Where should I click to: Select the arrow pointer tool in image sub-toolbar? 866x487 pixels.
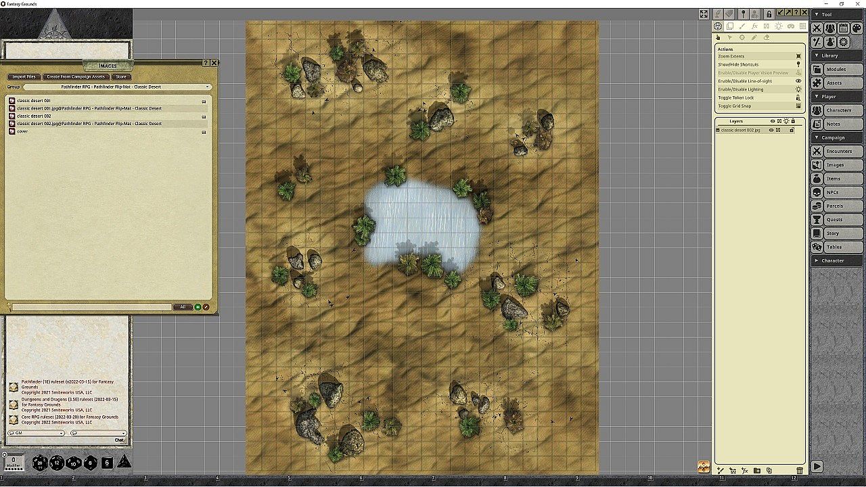(x=730, y=38)
